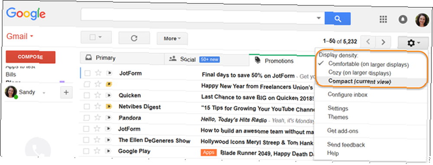Screen dimensions: 433x165
Task: Select Get add-ons in the menu
Action: pyautogui.click(x=342, y=131)
